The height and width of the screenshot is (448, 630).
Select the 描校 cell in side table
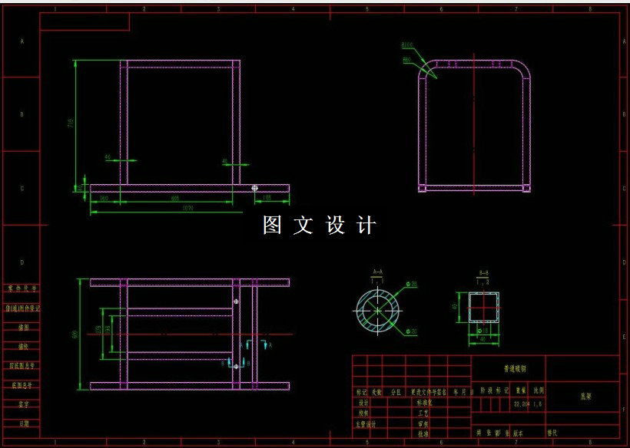[23, 346]
